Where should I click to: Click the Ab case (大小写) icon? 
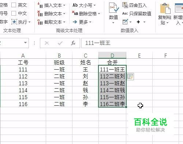pos(75,5)
